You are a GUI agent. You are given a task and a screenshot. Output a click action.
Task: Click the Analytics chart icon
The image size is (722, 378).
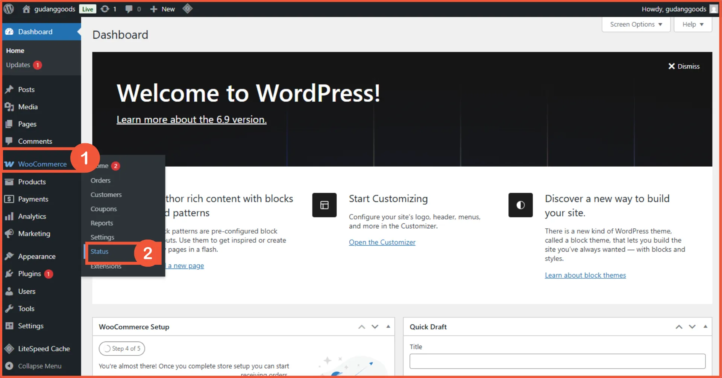(x=10, y=216)
